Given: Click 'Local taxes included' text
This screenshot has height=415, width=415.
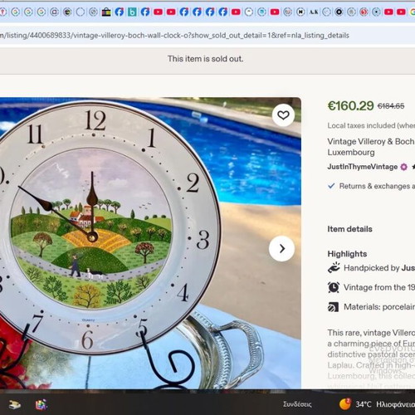Looking at the screenshot, I should pyautogui.click(x=371, y=125).
